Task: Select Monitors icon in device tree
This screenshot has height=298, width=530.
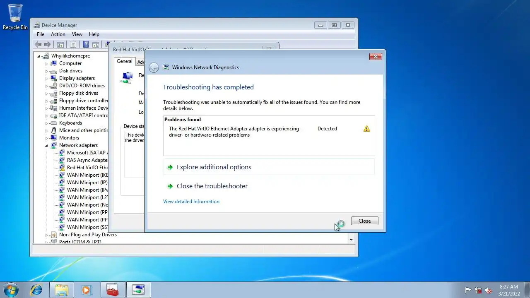Action: click(x=53, y=138)
